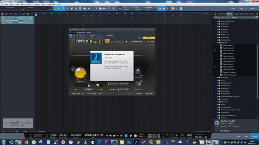Collapse the FabFilter vendor folder
259x145 pixels.
click(218, 43)
